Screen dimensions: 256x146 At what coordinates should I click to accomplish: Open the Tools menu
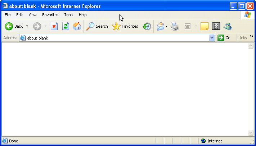69,15
